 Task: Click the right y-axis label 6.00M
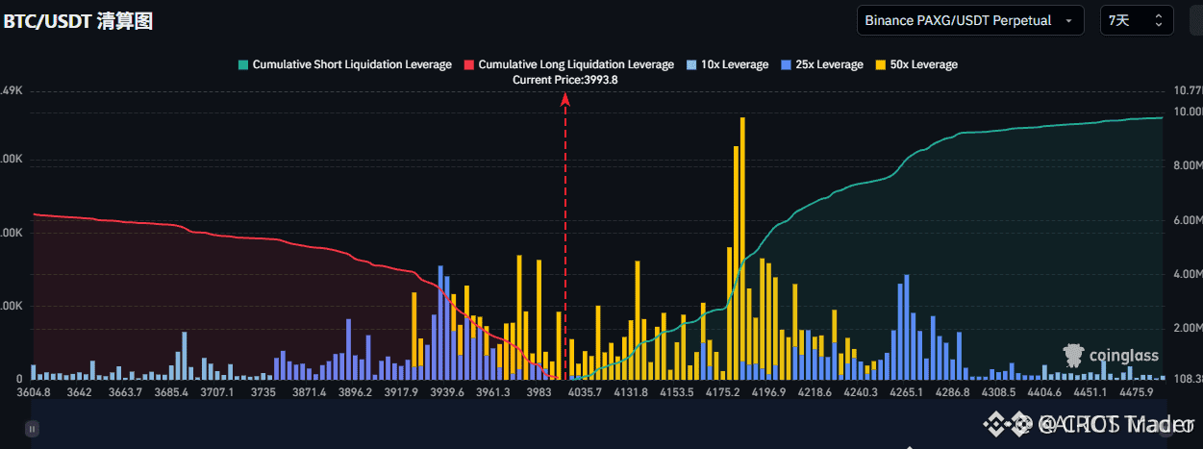[x=1187, y=220]
